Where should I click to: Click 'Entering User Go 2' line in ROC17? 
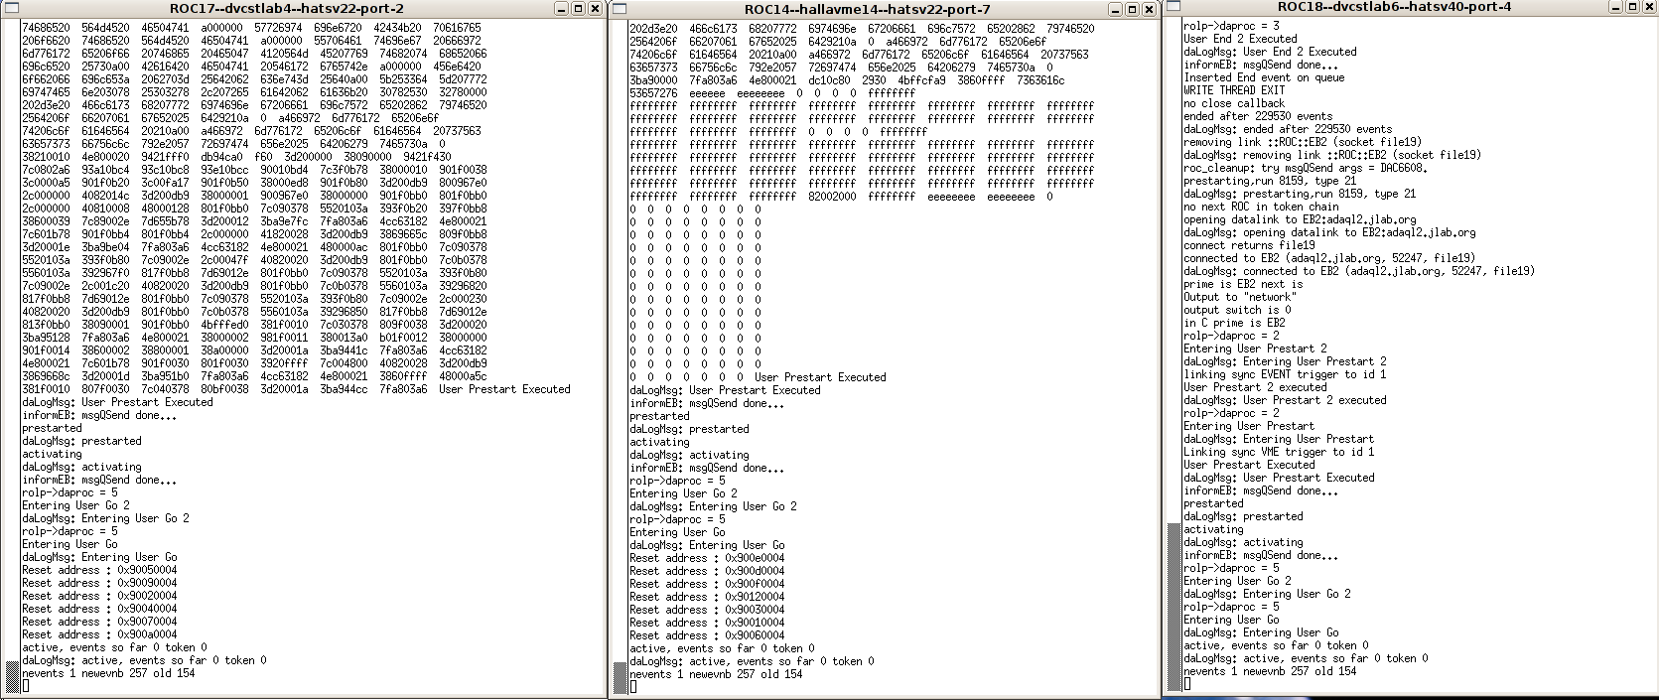tap(75, 505)
